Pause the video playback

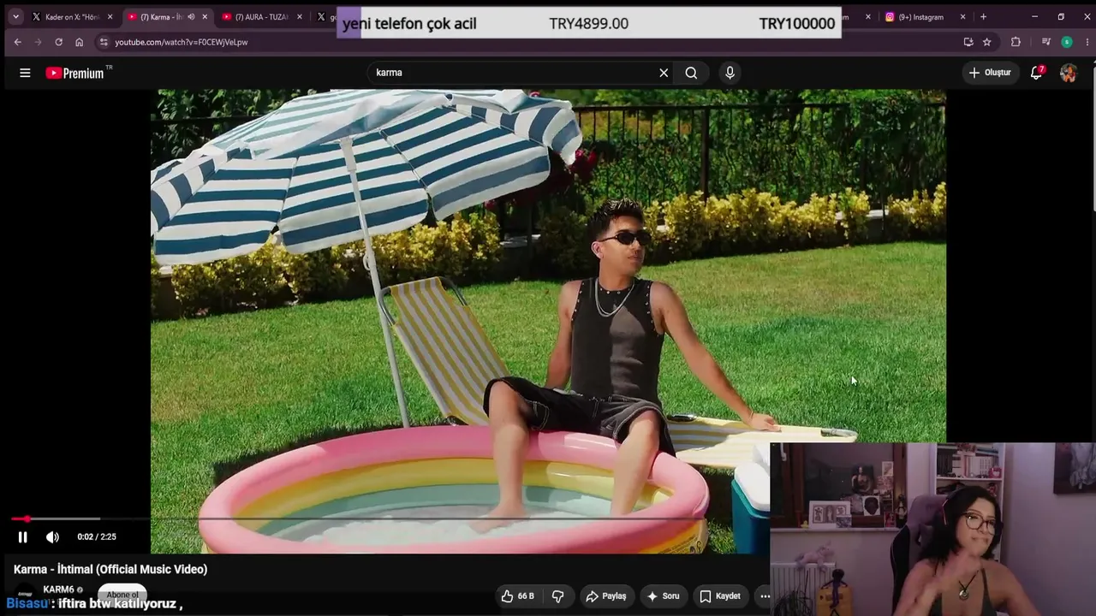[23, 537]
